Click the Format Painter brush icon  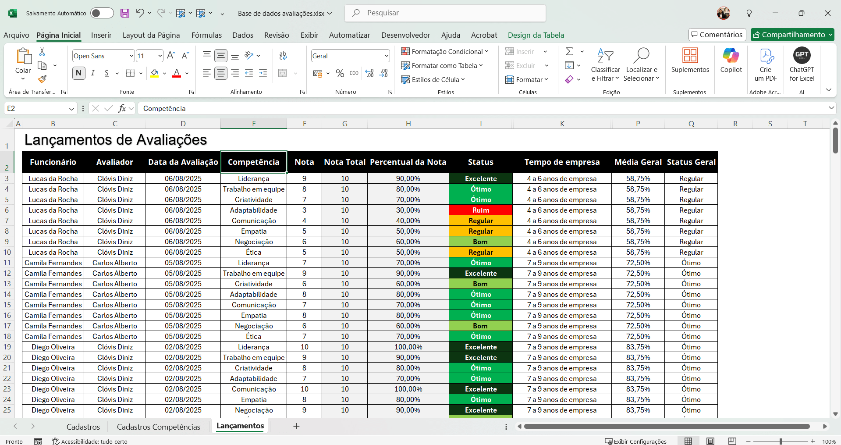(x=42, y=79)
